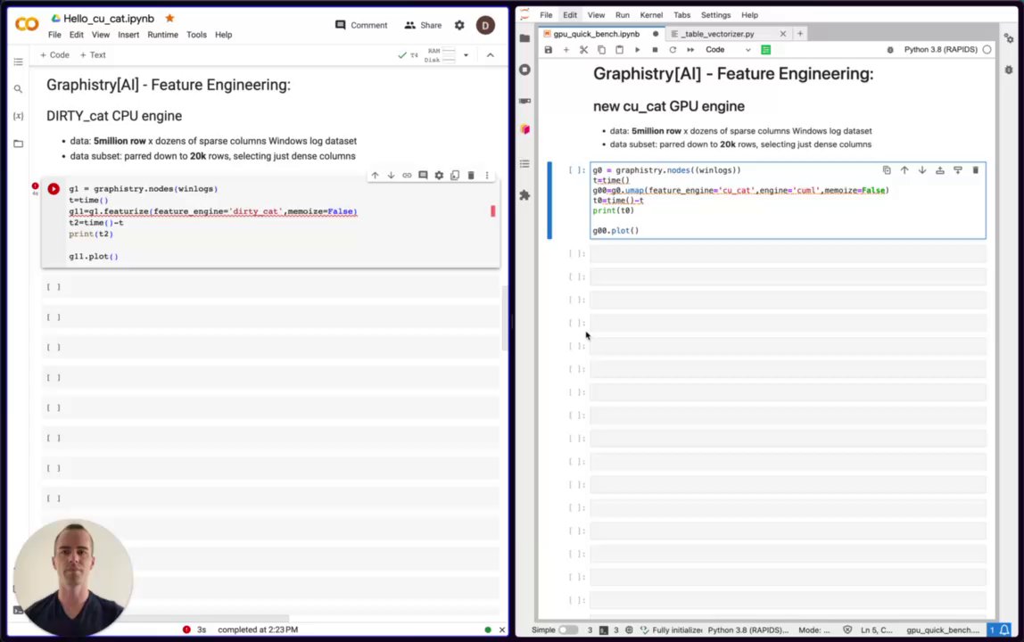The height and width of the screenshot is (642, 1024).
Task: Open Colab settings gear
Action: [459, 25]
